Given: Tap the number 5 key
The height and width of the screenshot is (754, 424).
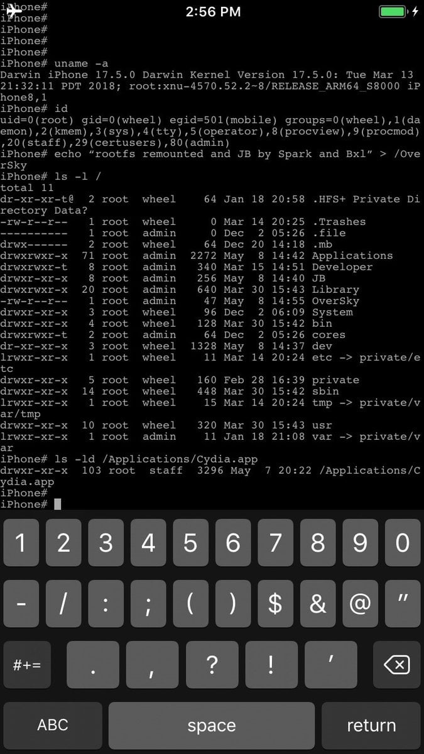Looking at the screenshot, I should coord(190,542).
